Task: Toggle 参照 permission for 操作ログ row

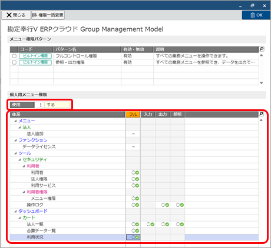Action: [x=180, y=205]
